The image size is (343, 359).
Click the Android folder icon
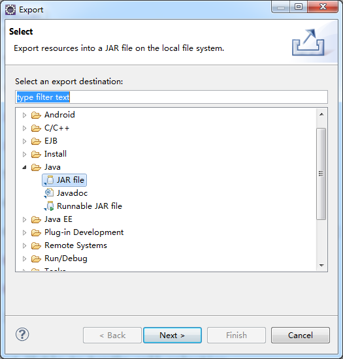(36, 115)
